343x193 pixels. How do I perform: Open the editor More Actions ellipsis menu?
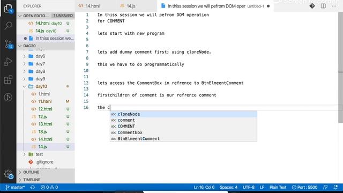[x=334, y=6]
